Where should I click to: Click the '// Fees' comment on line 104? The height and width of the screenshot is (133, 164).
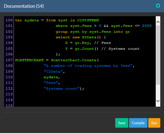tap(102, 43)
